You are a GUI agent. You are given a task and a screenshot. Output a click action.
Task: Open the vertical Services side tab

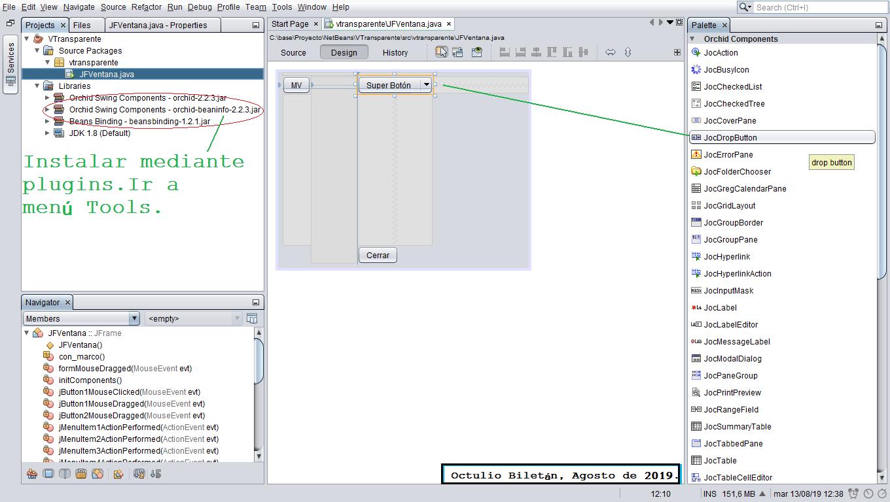(x=10, y=65)
